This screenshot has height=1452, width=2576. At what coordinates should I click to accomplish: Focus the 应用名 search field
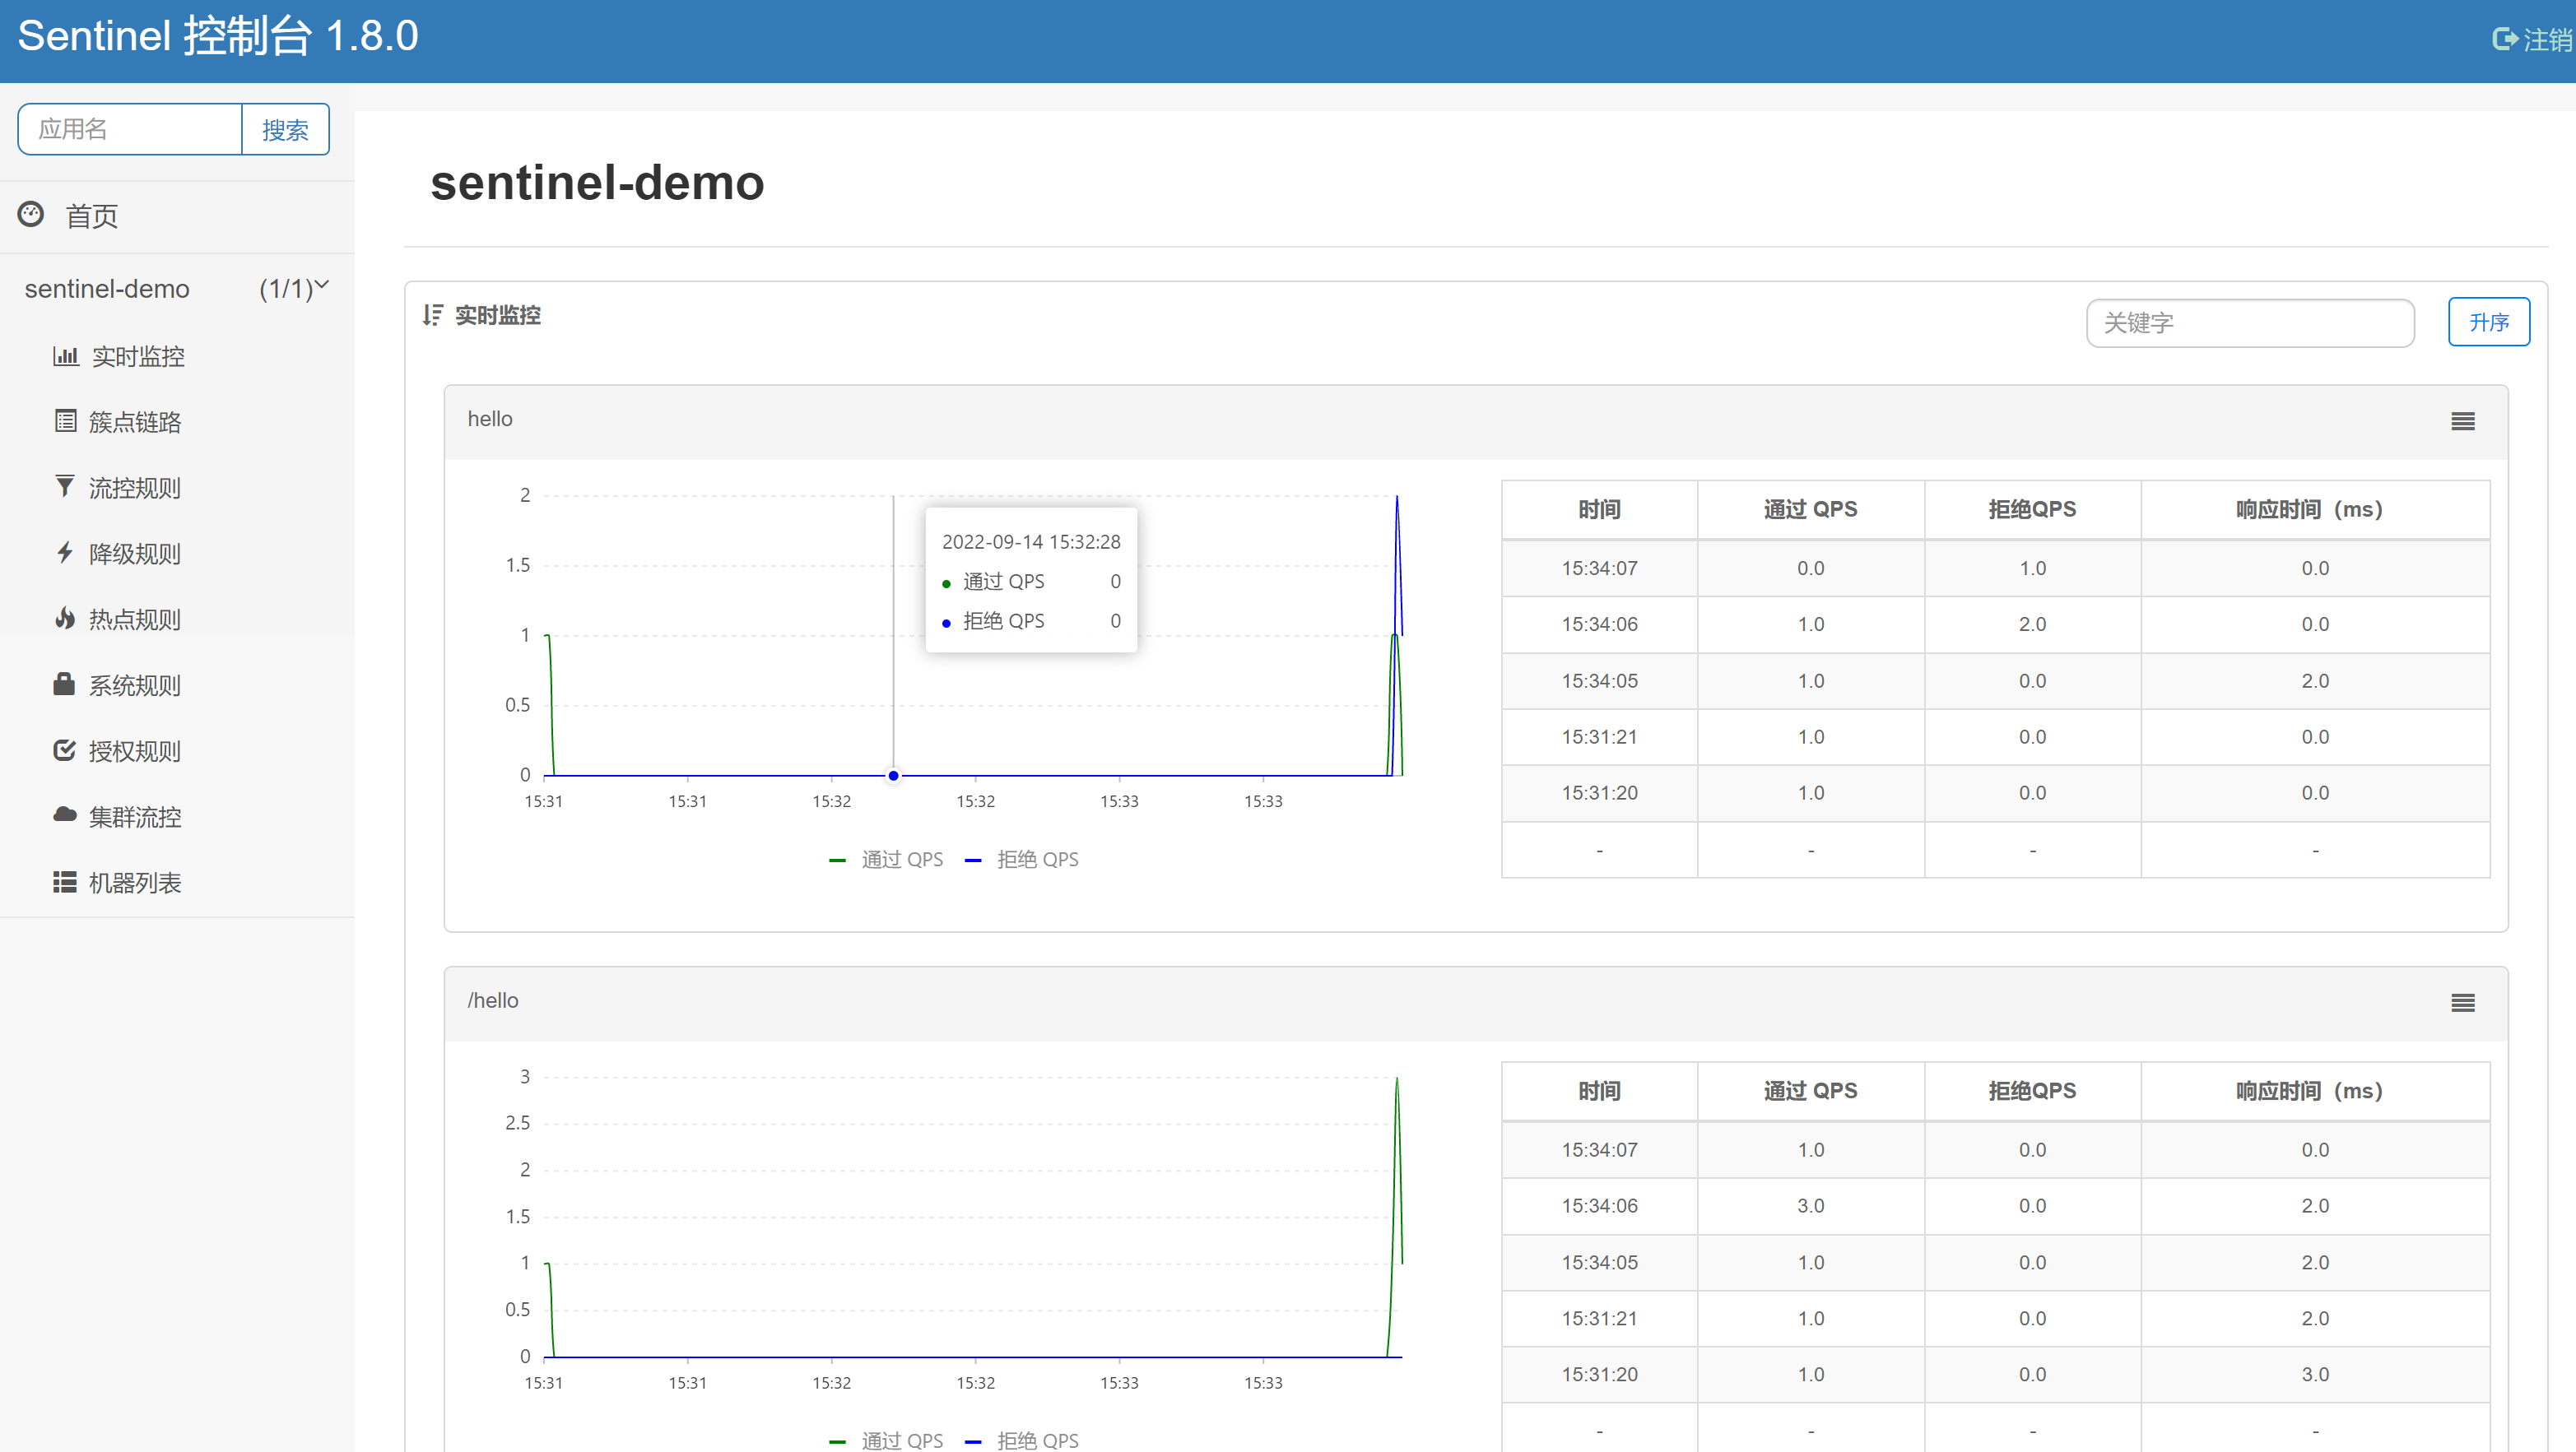click(130, 129)
